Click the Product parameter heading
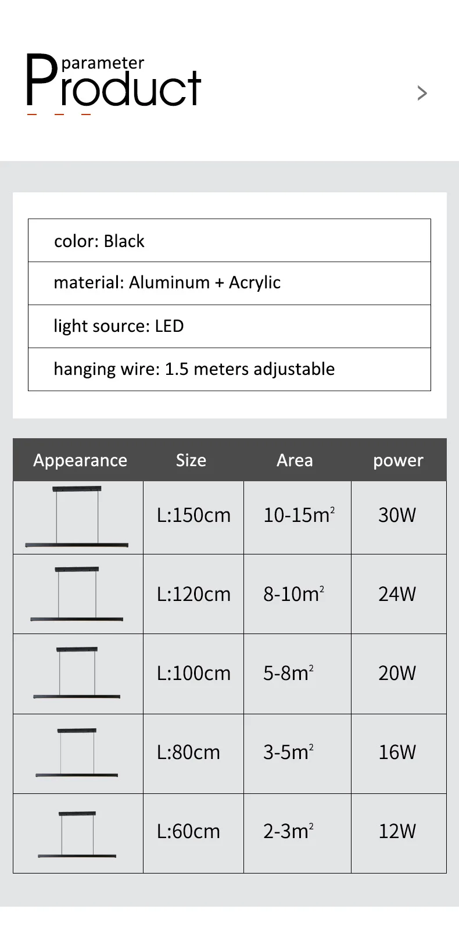Screen dimensions: 459x952 click(x=113, y=83)
